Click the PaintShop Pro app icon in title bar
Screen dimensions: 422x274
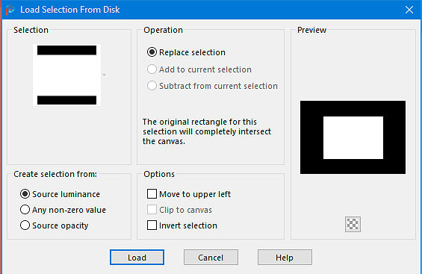click(10, 10)
